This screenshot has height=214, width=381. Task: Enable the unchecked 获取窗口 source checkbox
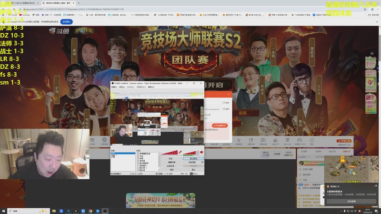138,165
